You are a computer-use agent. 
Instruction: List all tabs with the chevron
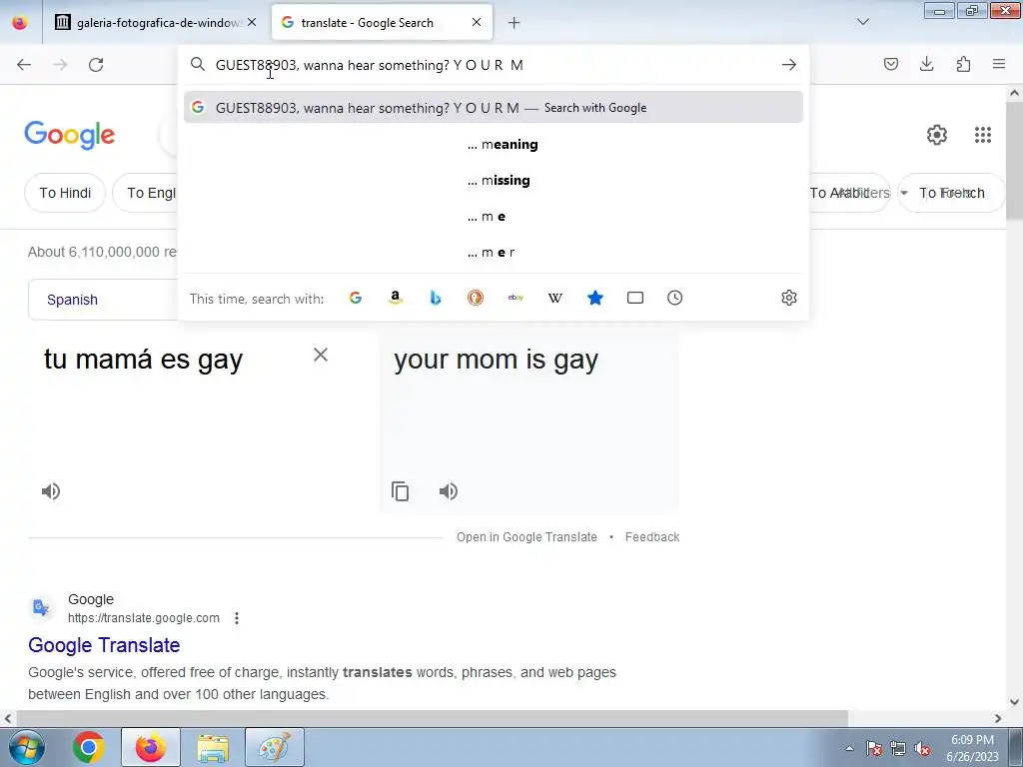[863, 22]
